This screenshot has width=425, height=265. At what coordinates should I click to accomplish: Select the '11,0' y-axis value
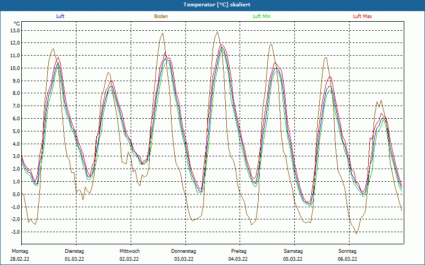click(x=15, y=56)
